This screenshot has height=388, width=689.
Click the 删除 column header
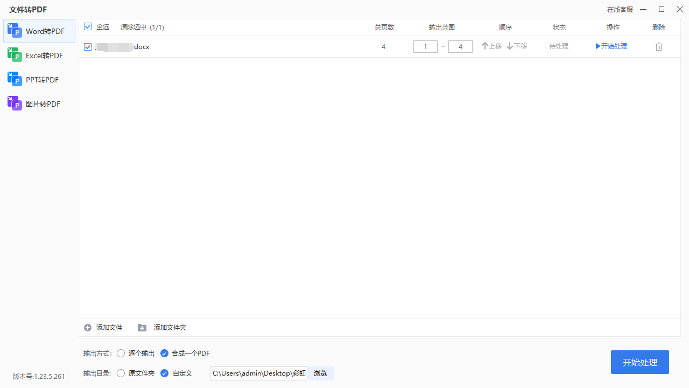659,27
